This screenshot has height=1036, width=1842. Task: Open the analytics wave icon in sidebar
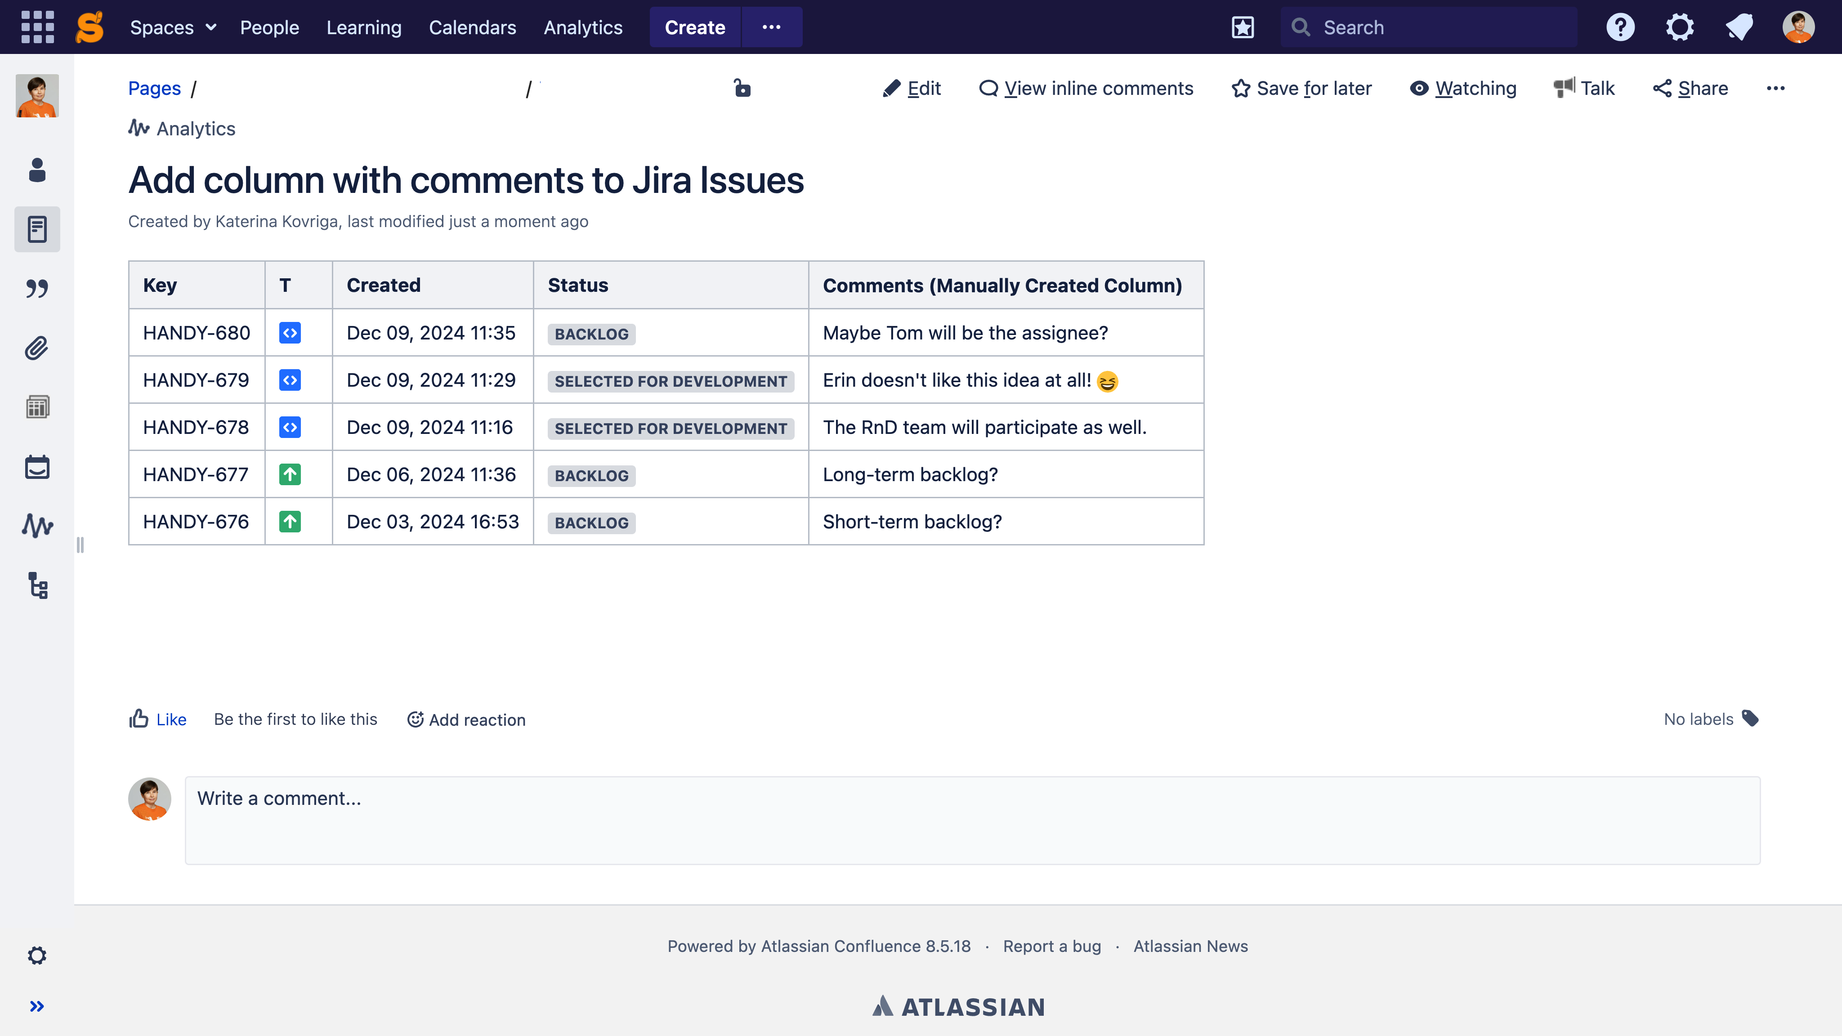point(37,526)
